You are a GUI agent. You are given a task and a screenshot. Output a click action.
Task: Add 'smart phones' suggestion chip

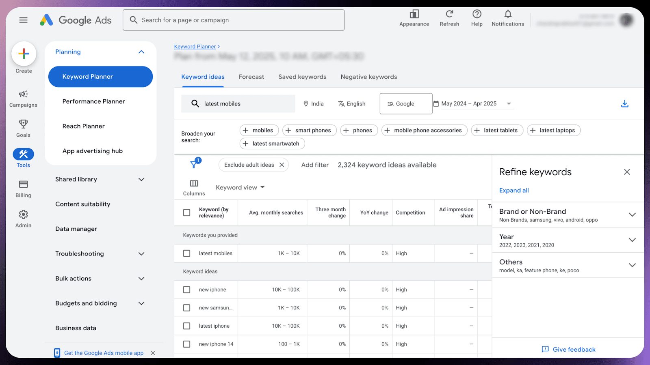click(310, 130)
